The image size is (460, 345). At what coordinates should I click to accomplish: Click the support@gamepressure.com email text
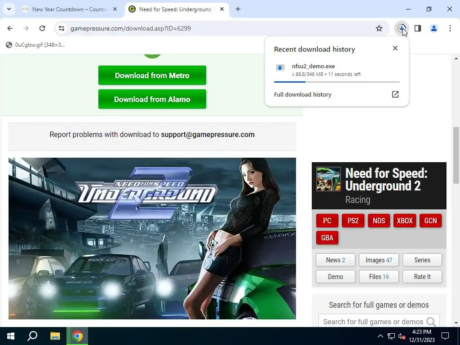[x=208, y=134]
